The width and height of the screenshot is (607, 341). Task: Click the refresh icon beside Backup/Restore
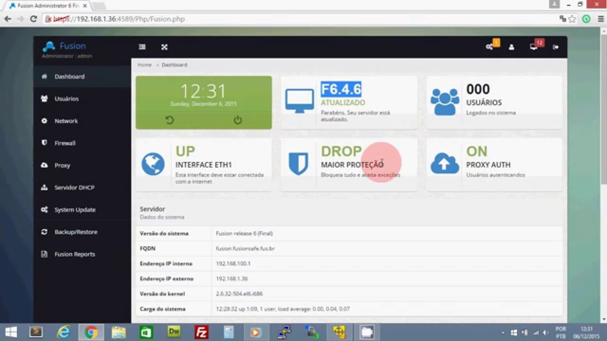(x=44, y=232)
